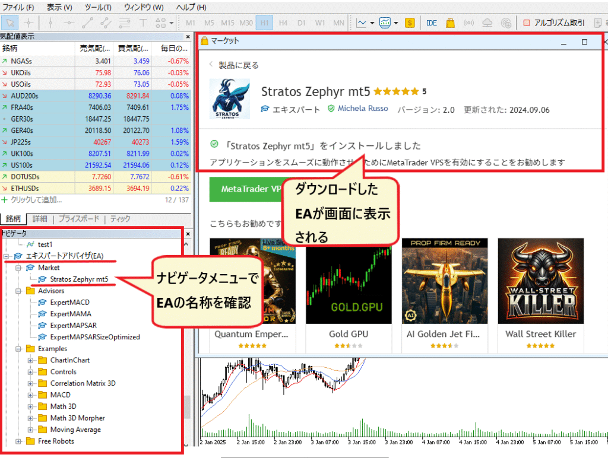Click the trading signals broadcast icon
Viewport: 608px width, 458px height.
pos(468,23)
